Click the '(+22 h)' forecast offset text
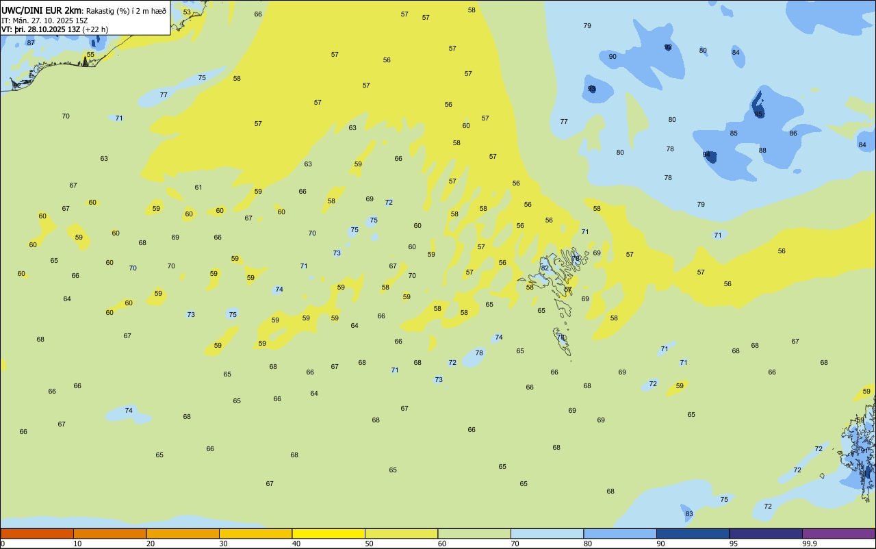The width and height of the screenshot is (876, 549). tap(95, 29)
